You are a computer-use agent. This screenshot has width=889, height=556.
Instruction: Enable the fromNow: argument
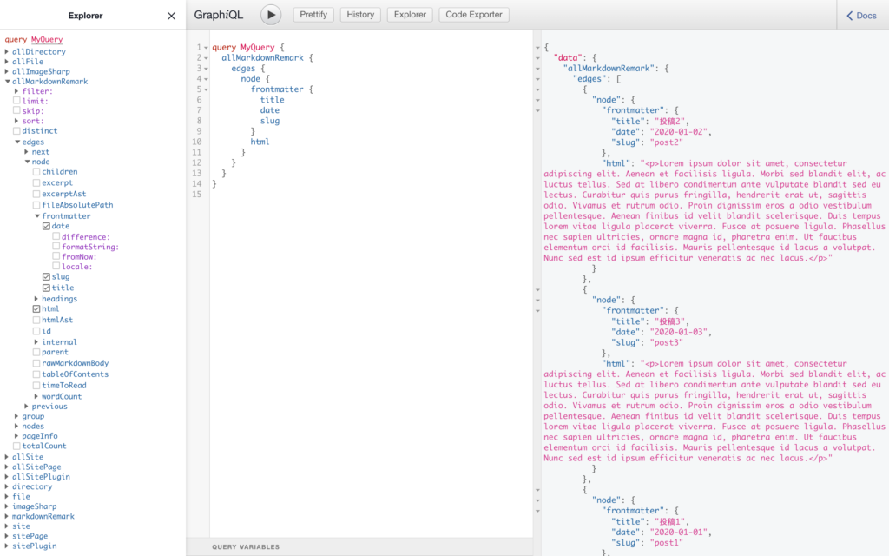tap(56, 256)
